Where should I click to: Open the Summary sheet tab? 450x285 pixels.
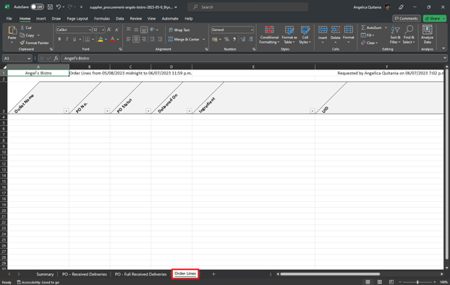(45, 274)
